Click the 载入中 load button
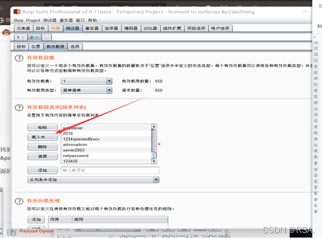This screenshot has width=322, height=238. 42,137
